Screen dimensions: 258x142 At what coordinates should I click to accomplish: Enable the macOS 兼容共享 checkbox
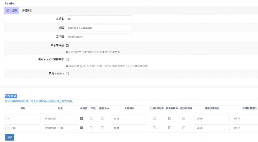coord(67,60)
